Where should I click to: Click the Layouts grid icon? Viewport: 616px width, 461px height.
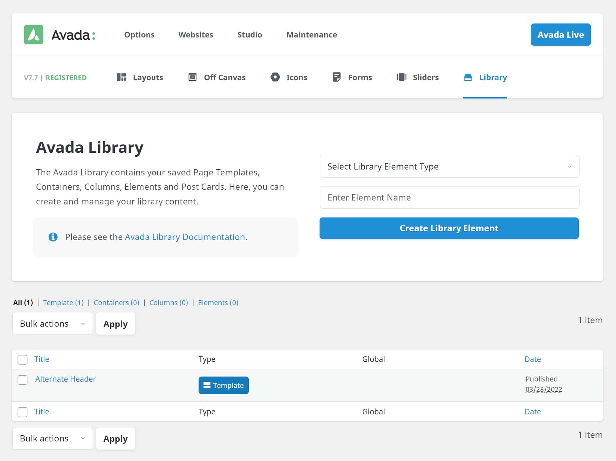[x=121, y=77]
